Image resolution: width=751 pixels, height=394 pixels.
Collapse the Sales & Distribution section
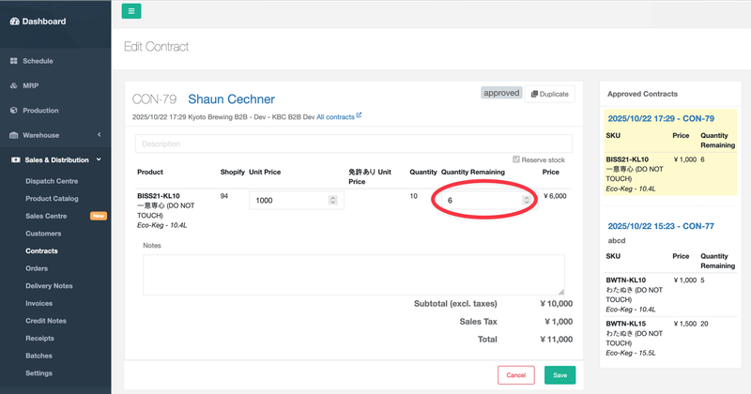[99, 160]
